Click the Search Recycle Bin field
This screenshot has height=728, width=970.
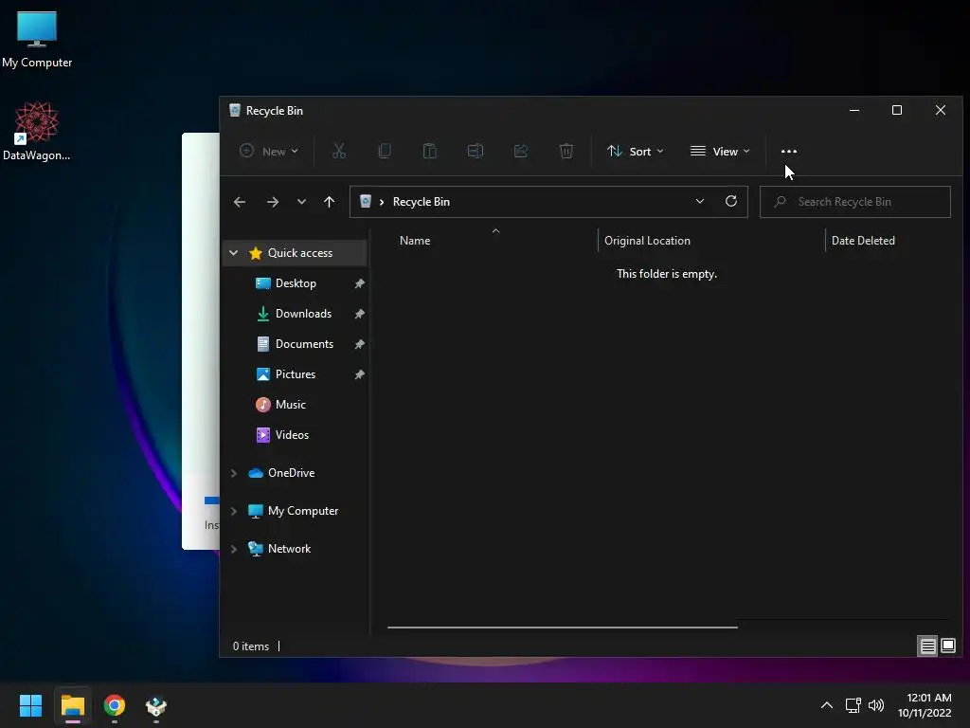click(x=855, y=202)
